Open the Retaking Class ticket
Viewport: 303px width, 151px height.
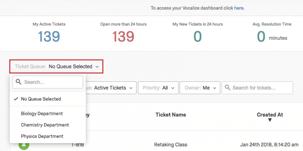click(x=170, y=145)
